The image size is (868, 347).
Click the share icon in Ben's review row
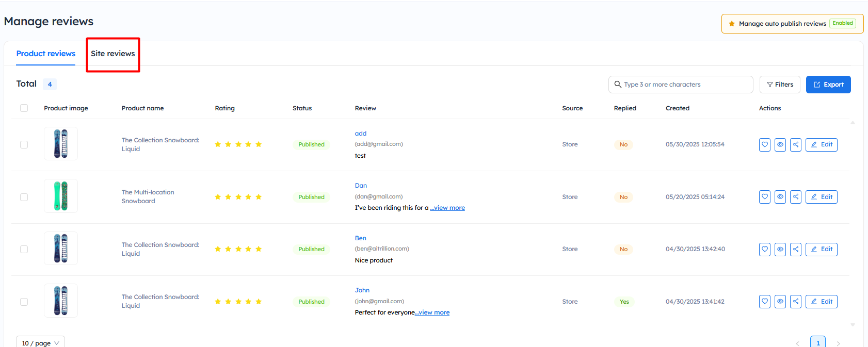pos(796,250)
